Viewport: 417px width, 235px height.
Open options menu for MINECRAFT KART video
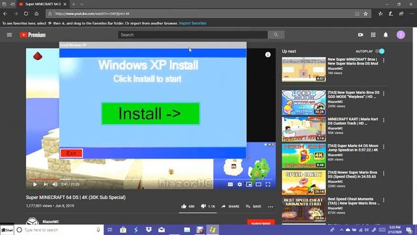point(384,120)
